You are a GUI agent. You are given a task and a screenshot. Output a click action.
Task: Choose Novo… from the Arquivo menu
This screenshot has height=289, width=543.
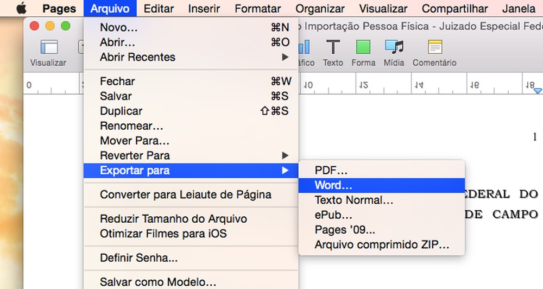191,27
